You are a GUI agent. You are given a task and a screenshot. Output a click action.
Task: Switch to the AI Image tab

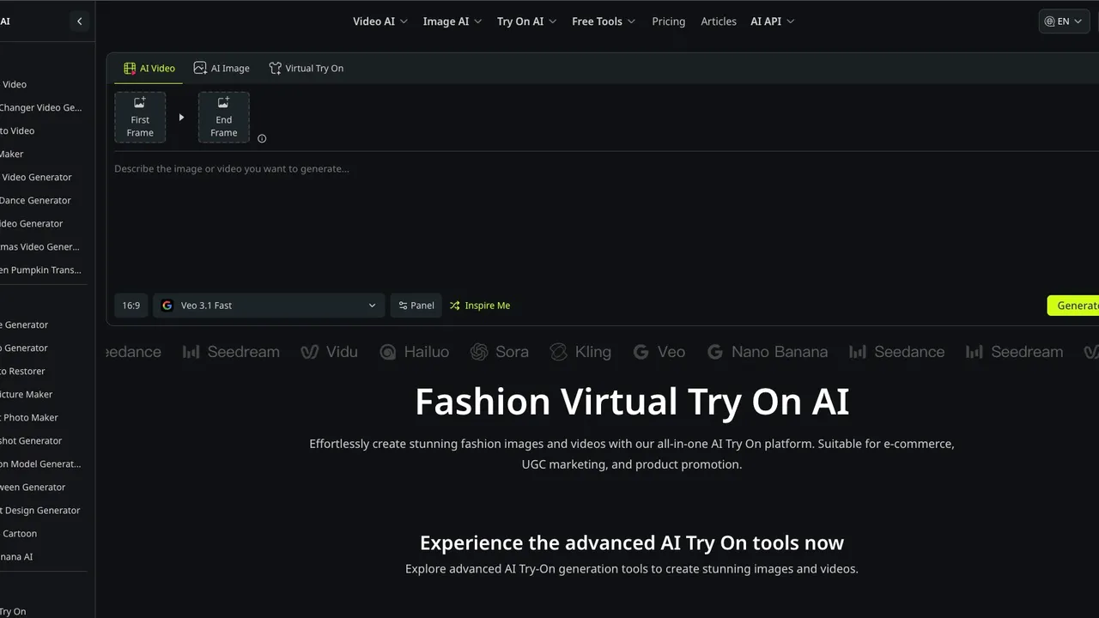(222, 69)
